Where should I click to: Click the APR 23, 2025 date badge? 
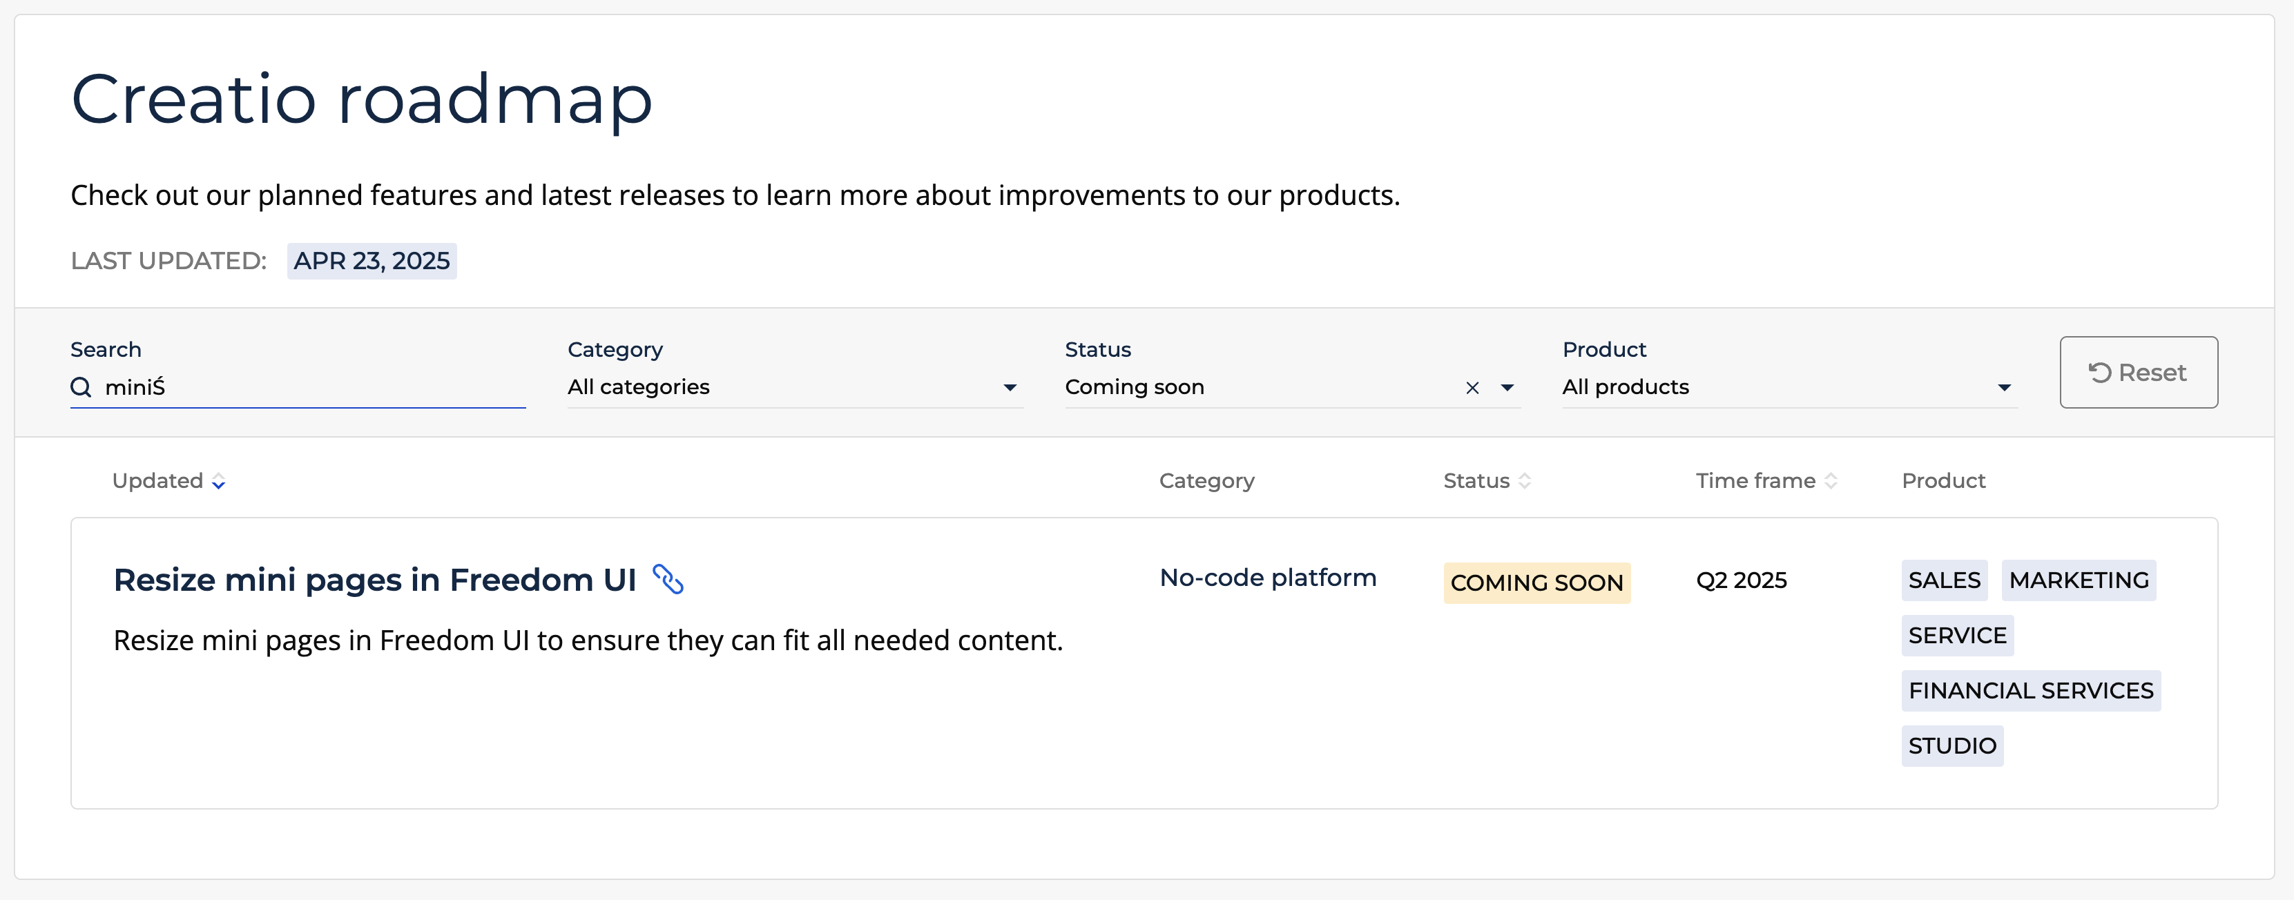pyautogui.click(x=372, y=261)
